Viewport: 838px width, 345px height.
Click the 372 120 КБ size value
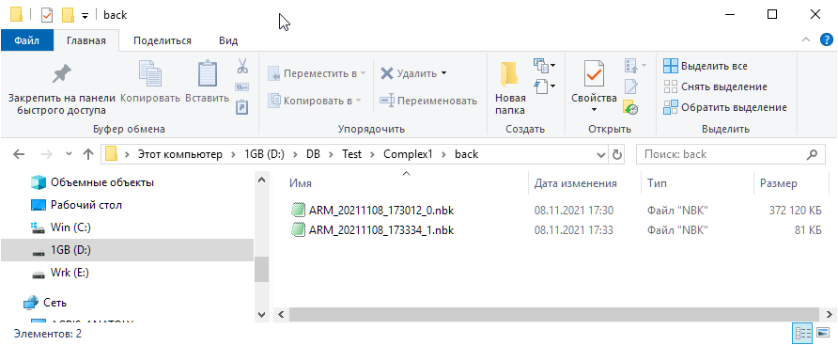795,211
